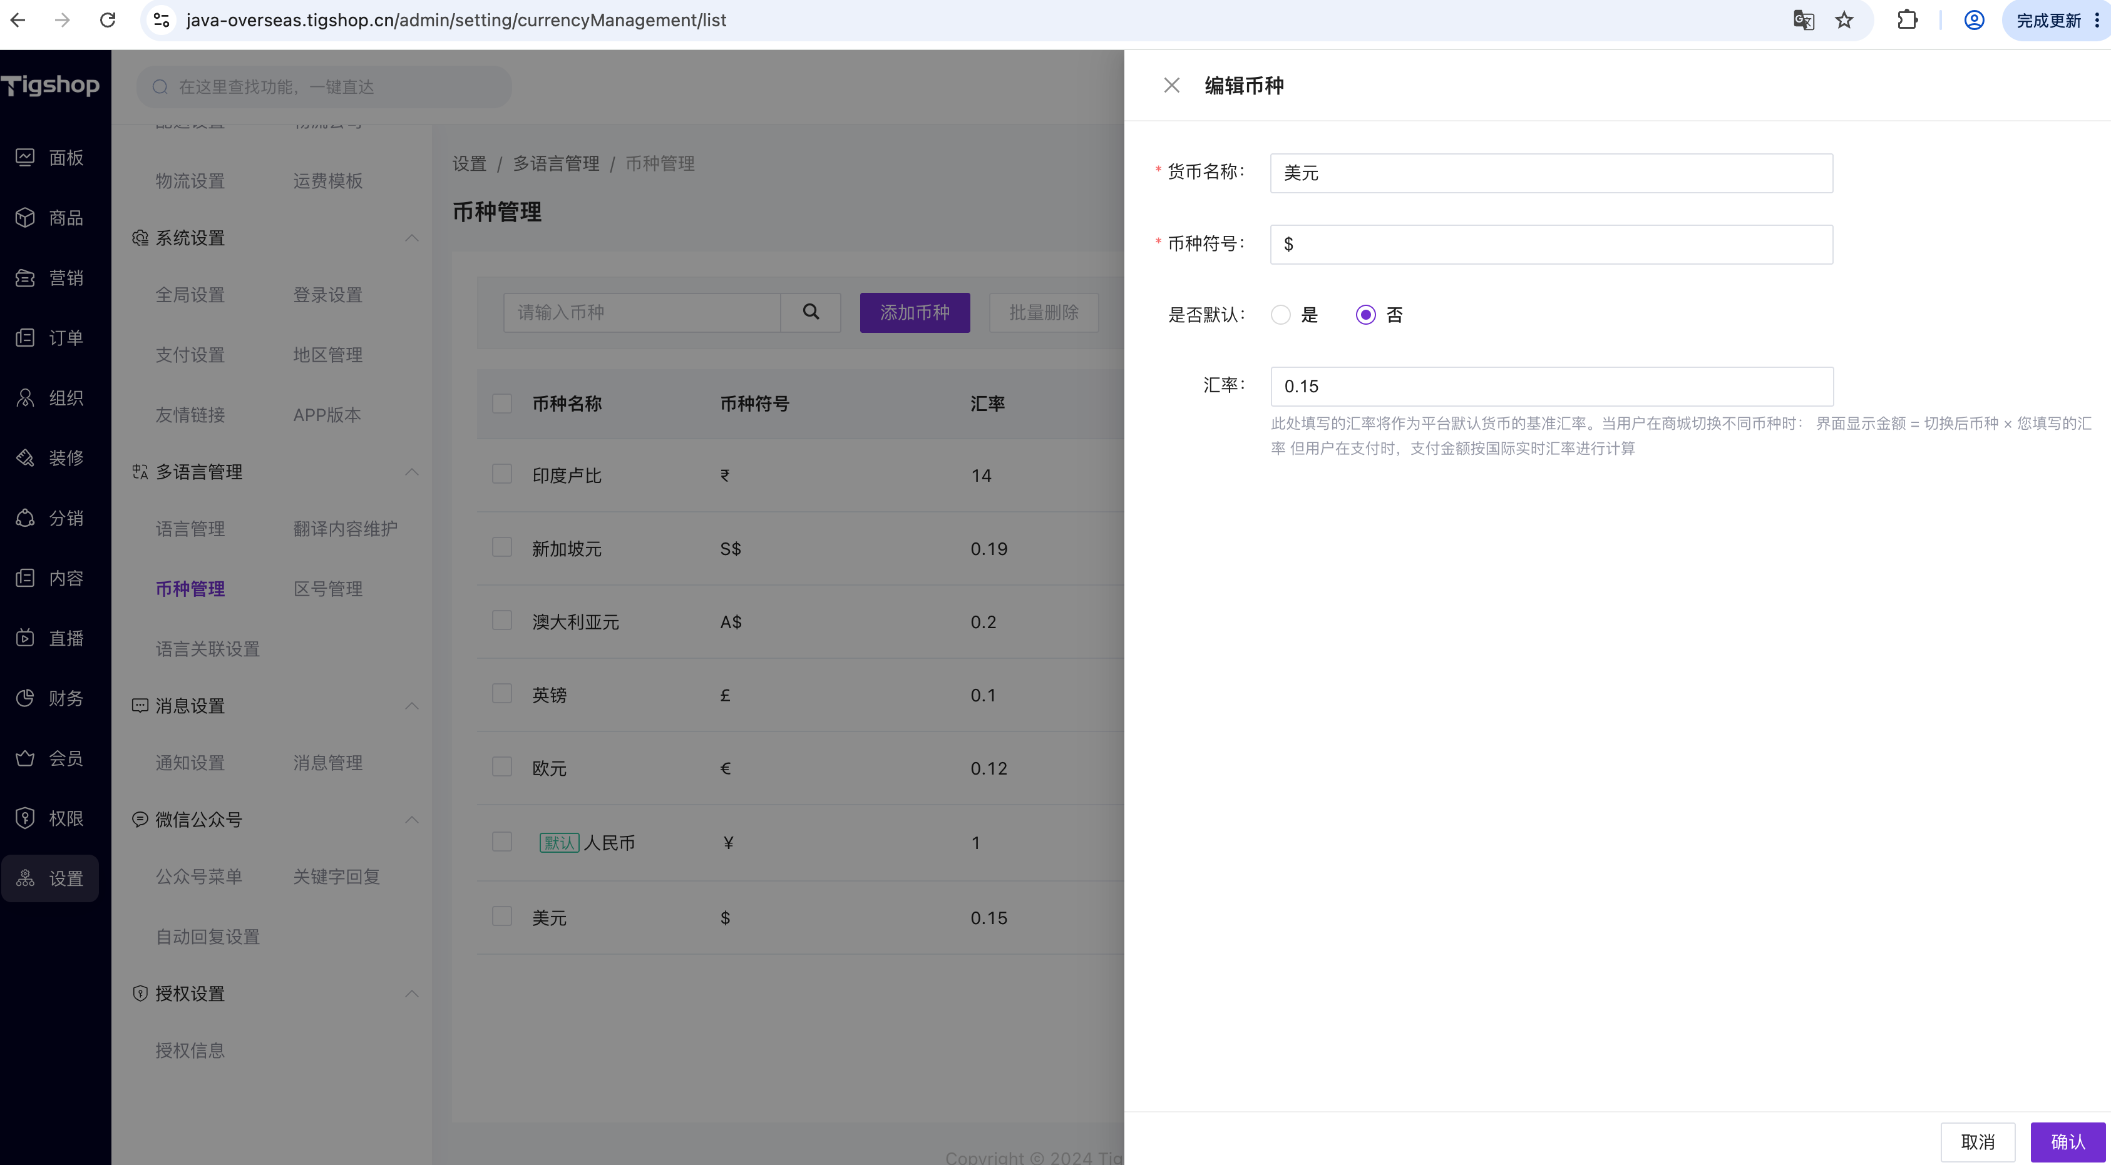Click the 设置 breadcrumb link
This screenshot has height=1165, width=2111.
tap(470, 164)
